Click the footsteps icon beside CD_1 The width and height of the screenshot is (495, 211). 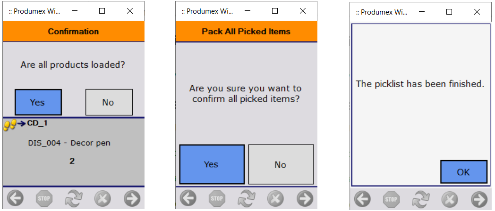(10, 125)
